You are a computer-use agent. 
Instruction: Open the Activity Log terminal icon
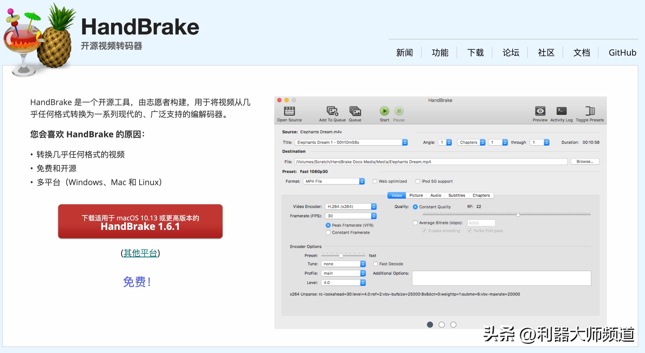(x=561, y=111)
